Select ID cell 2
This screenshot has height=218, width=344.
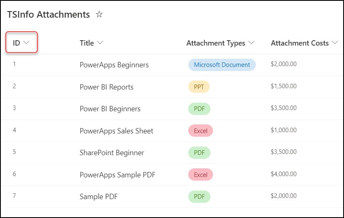point(14,86)
